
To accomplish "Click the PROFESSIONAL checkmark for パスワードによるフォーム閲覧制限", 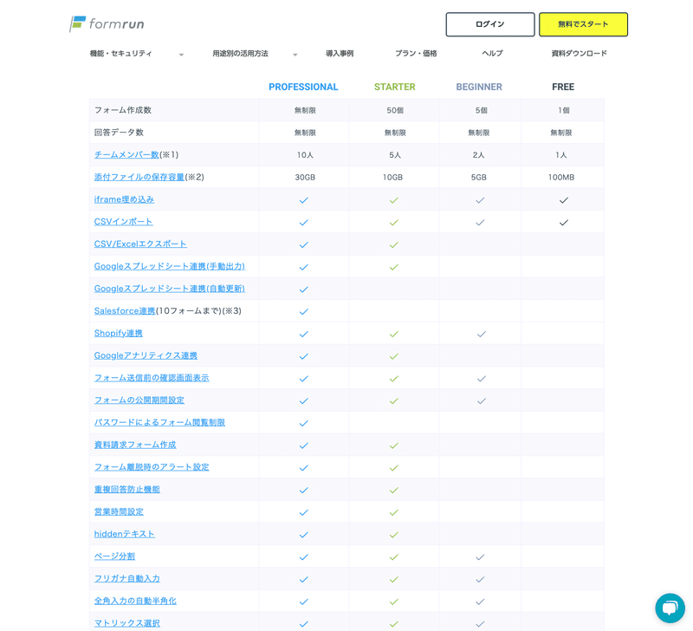I will point(303,423).
